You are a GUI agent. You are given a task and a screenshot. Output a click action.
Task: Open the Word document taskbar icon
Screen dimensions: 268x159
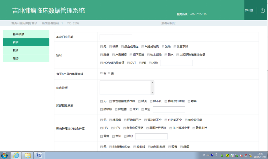coord(39,155)
